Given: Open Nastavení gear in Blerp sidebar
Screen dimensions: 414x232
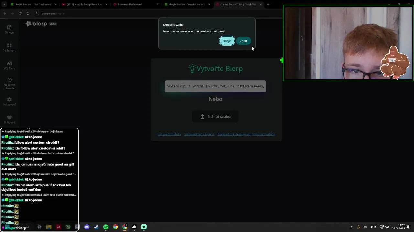Looking at the screenshot, I should (9, 101).
